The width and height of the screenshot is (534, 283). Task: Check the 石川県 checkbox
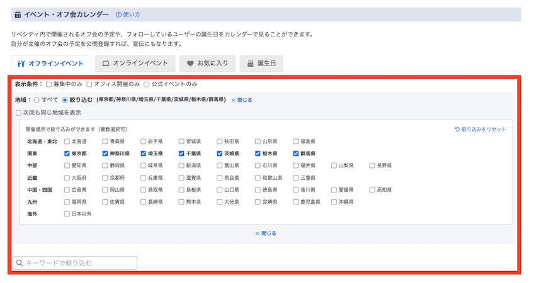pos(258,165)
